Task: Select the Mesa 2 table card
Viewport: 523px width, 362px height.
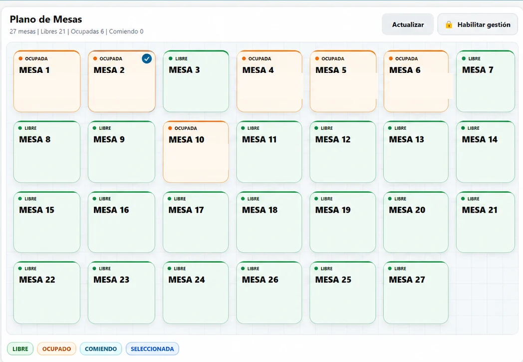Action: coord(122,81)
